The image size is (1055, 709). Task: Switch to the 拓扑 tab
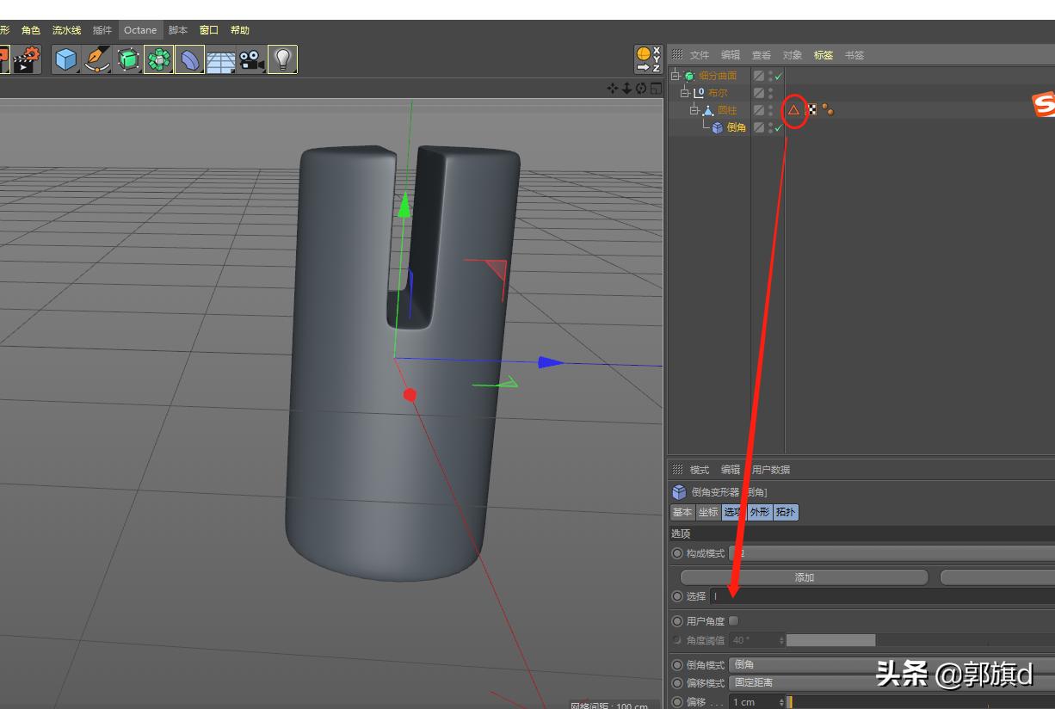pyautogui.click(x=786, y=512)
